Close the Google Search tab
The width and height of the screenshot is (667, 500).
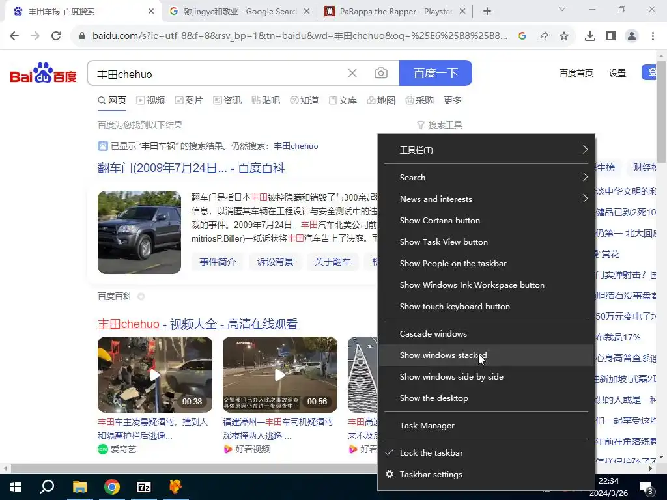click(306, 12)
